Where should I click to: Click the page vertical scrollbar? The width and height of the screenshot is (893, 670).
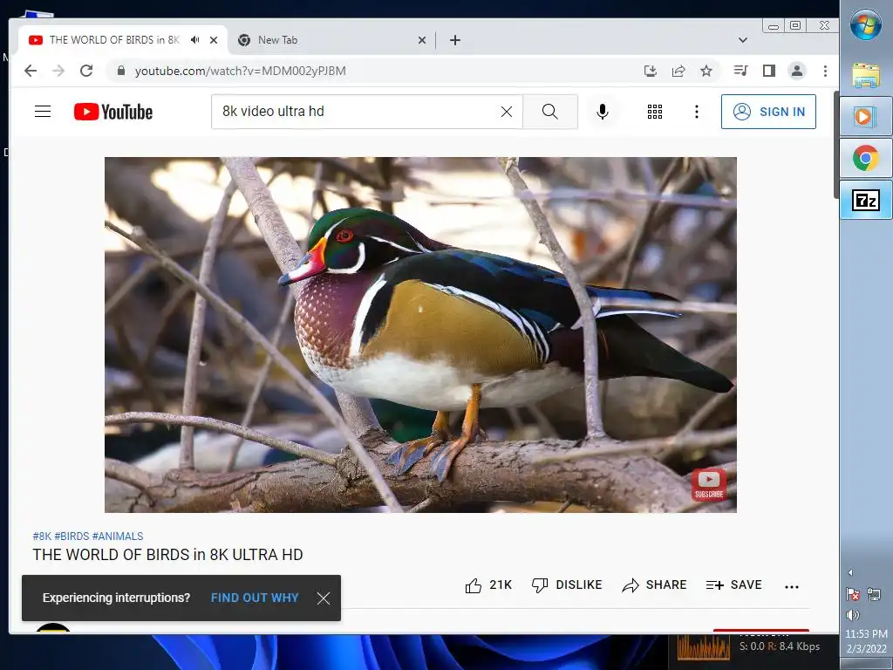836,144
